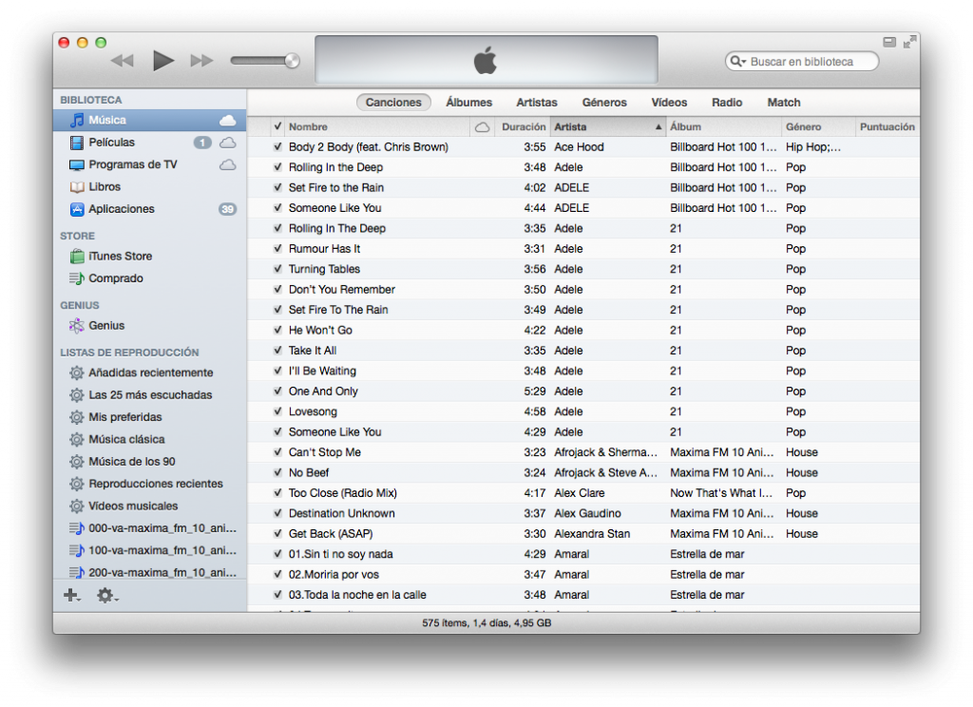Skip to next track with fast-forward button

(x=201, y=60)
